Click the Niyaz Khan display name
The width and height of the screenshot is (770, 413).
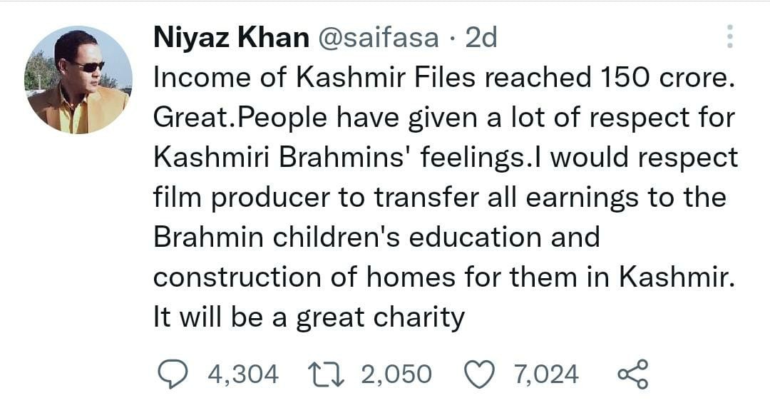pyautogui.click(x=230, y=38)
